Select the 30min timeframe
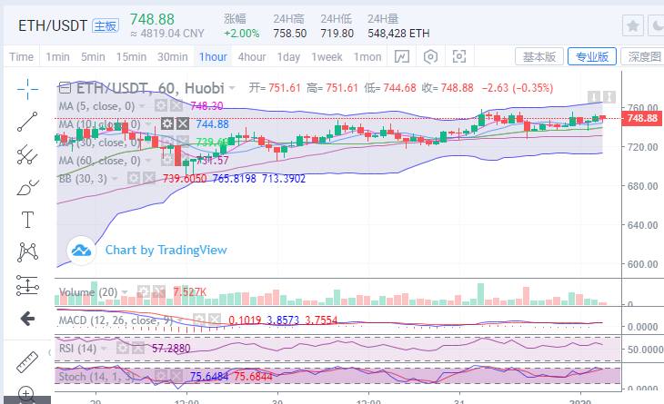 172,56
